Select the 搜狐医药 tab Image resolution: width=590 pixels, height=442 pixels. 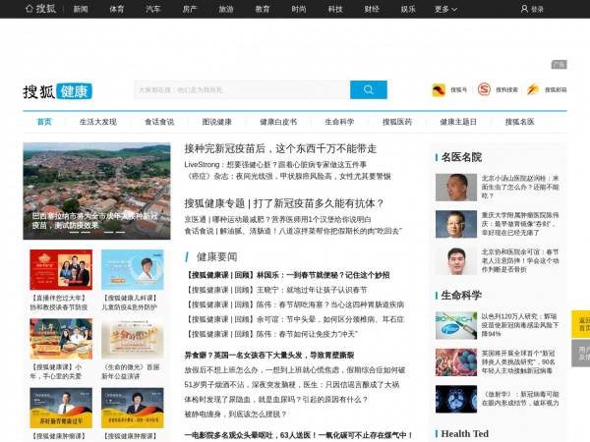[x=397, y=122]
